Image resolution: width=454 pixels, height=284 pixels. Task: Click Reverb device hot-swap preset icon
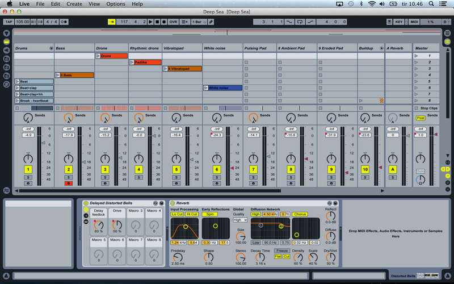330,203
